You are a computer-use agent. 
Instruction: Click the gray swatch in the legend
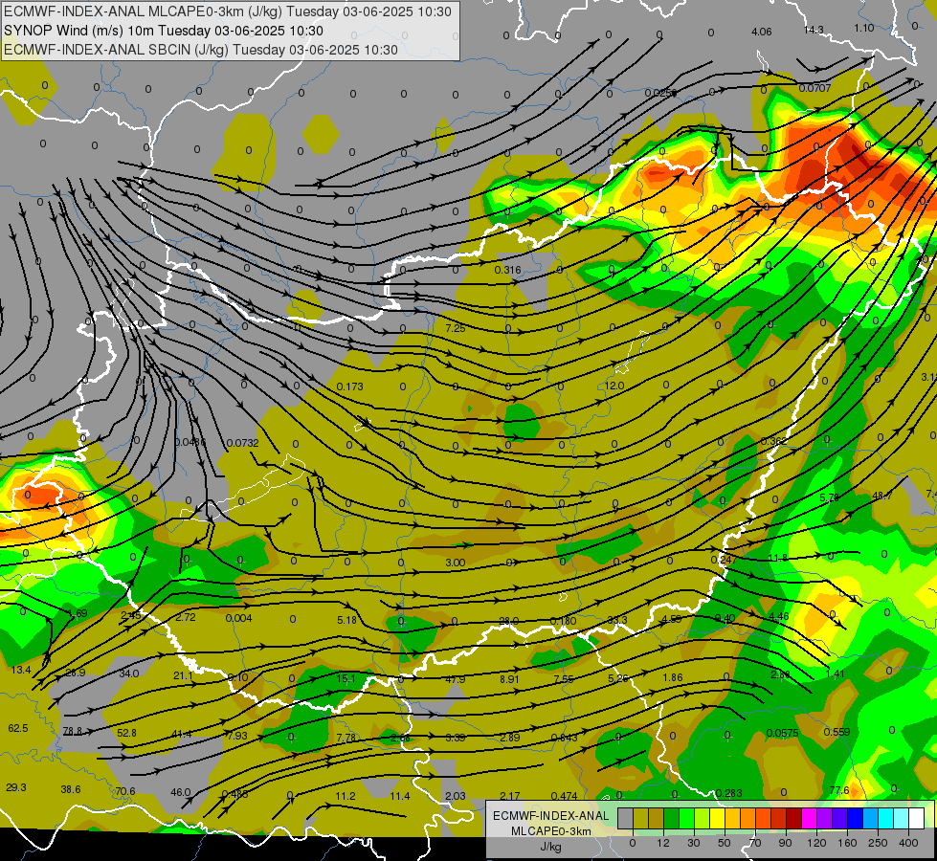(626, 818)
